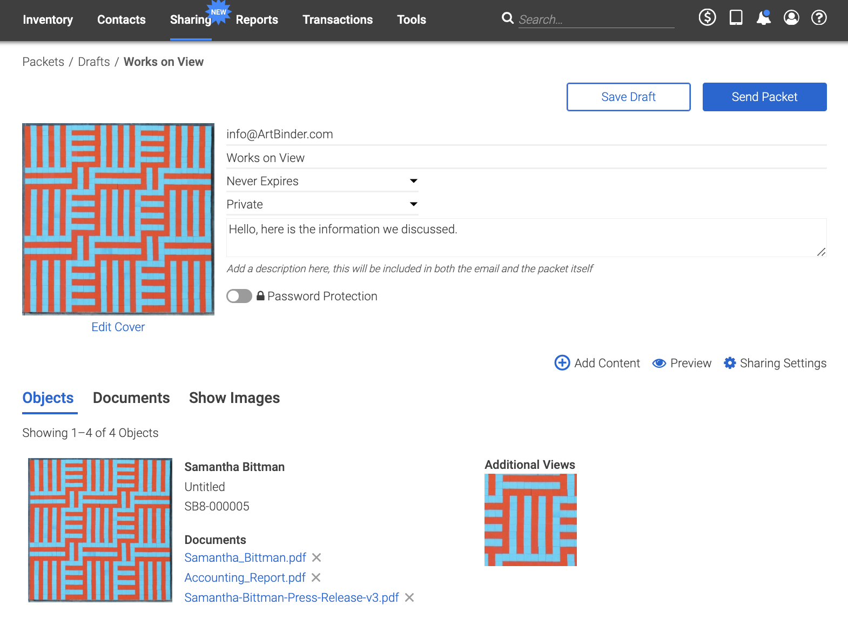
Task: Open the user profile icon
Action: coord(791,18)
